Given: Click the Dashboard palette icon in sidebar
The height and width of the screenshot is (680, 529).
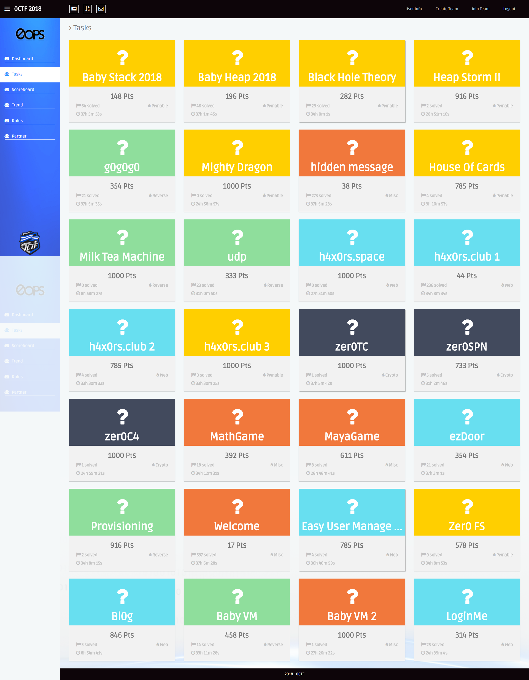Looking at the screenshot, I should (x=7, y=58).
